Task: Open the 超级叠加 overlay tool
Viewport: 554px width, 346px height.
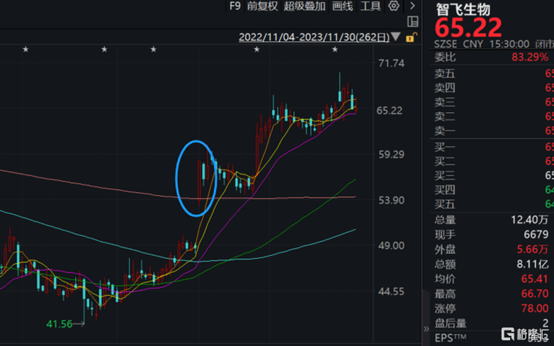Action: 305,6
